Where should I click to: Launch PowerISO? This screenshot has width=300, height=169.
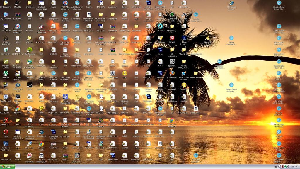(184, 85)
